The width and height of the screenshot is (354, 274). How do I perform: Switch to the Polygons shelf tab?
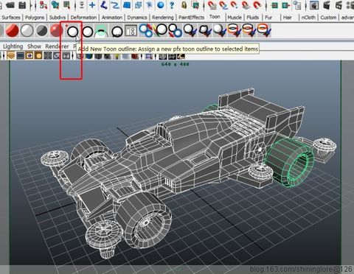pyautogui.click(x=35, y=18)
